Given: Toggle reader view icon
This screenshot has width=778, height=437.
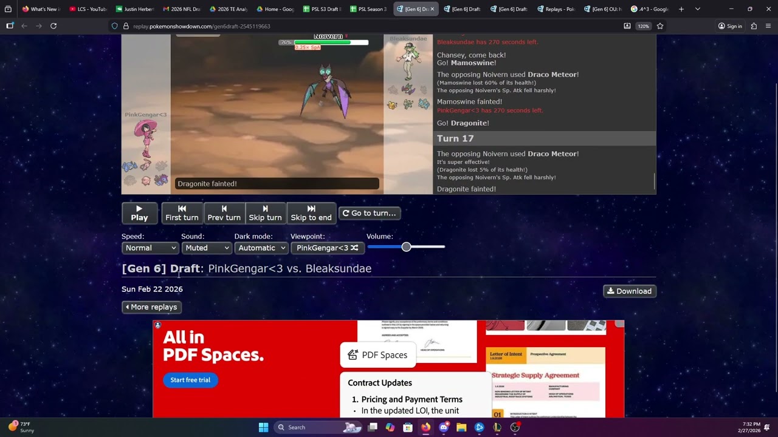Looking at the screenshot, I should (627, 26).
